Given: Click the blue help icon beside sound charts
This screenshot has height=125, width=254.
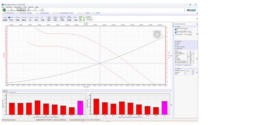Looking at the screenshot, I should [171, 105].
